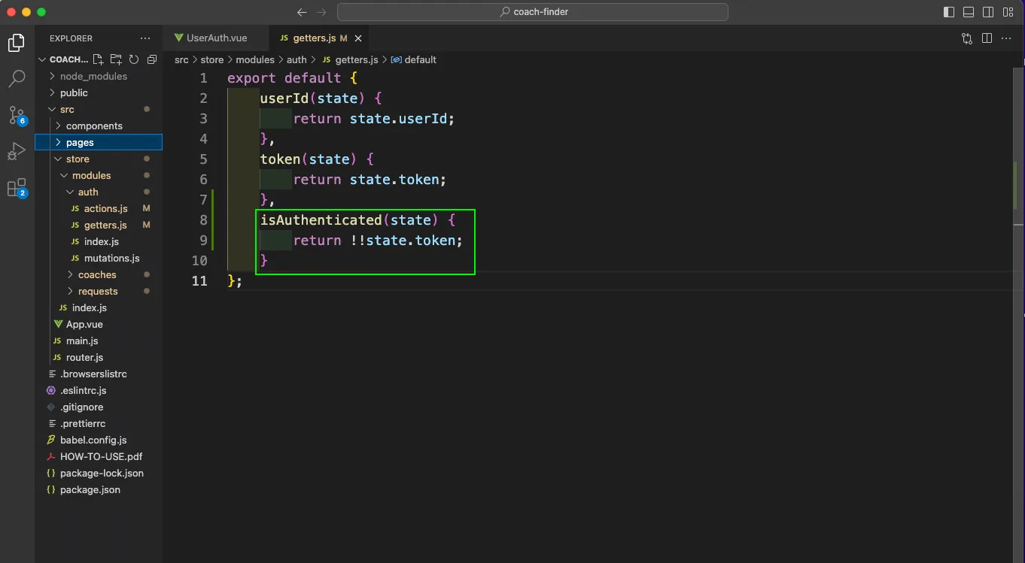Expand the node_modules folder
Image resolution: width=1025 pixels, height=563 pixels.
99,76
